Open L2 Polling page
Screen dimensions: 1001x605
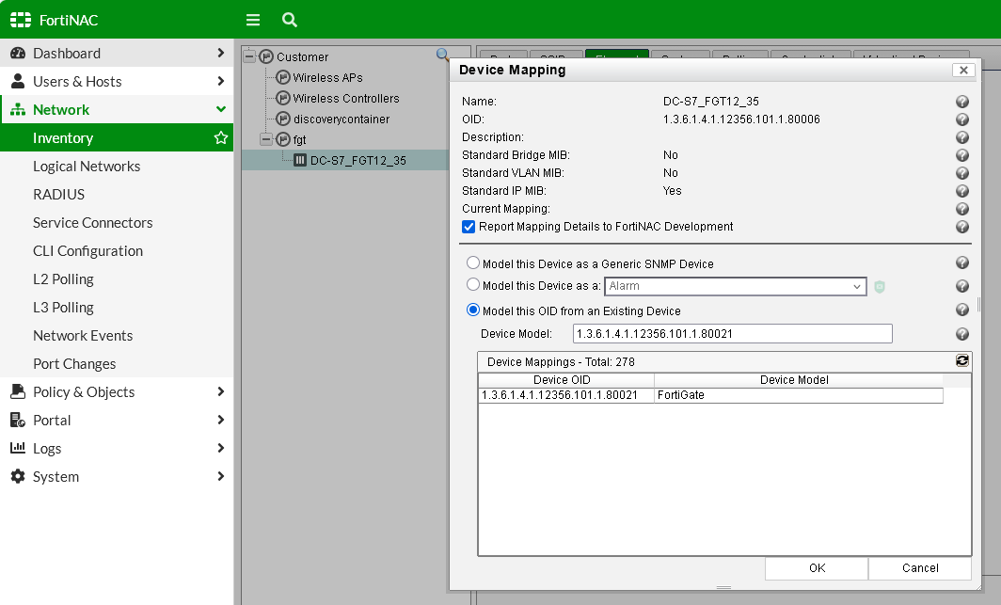pyautogui.click(x=63, y=279)
